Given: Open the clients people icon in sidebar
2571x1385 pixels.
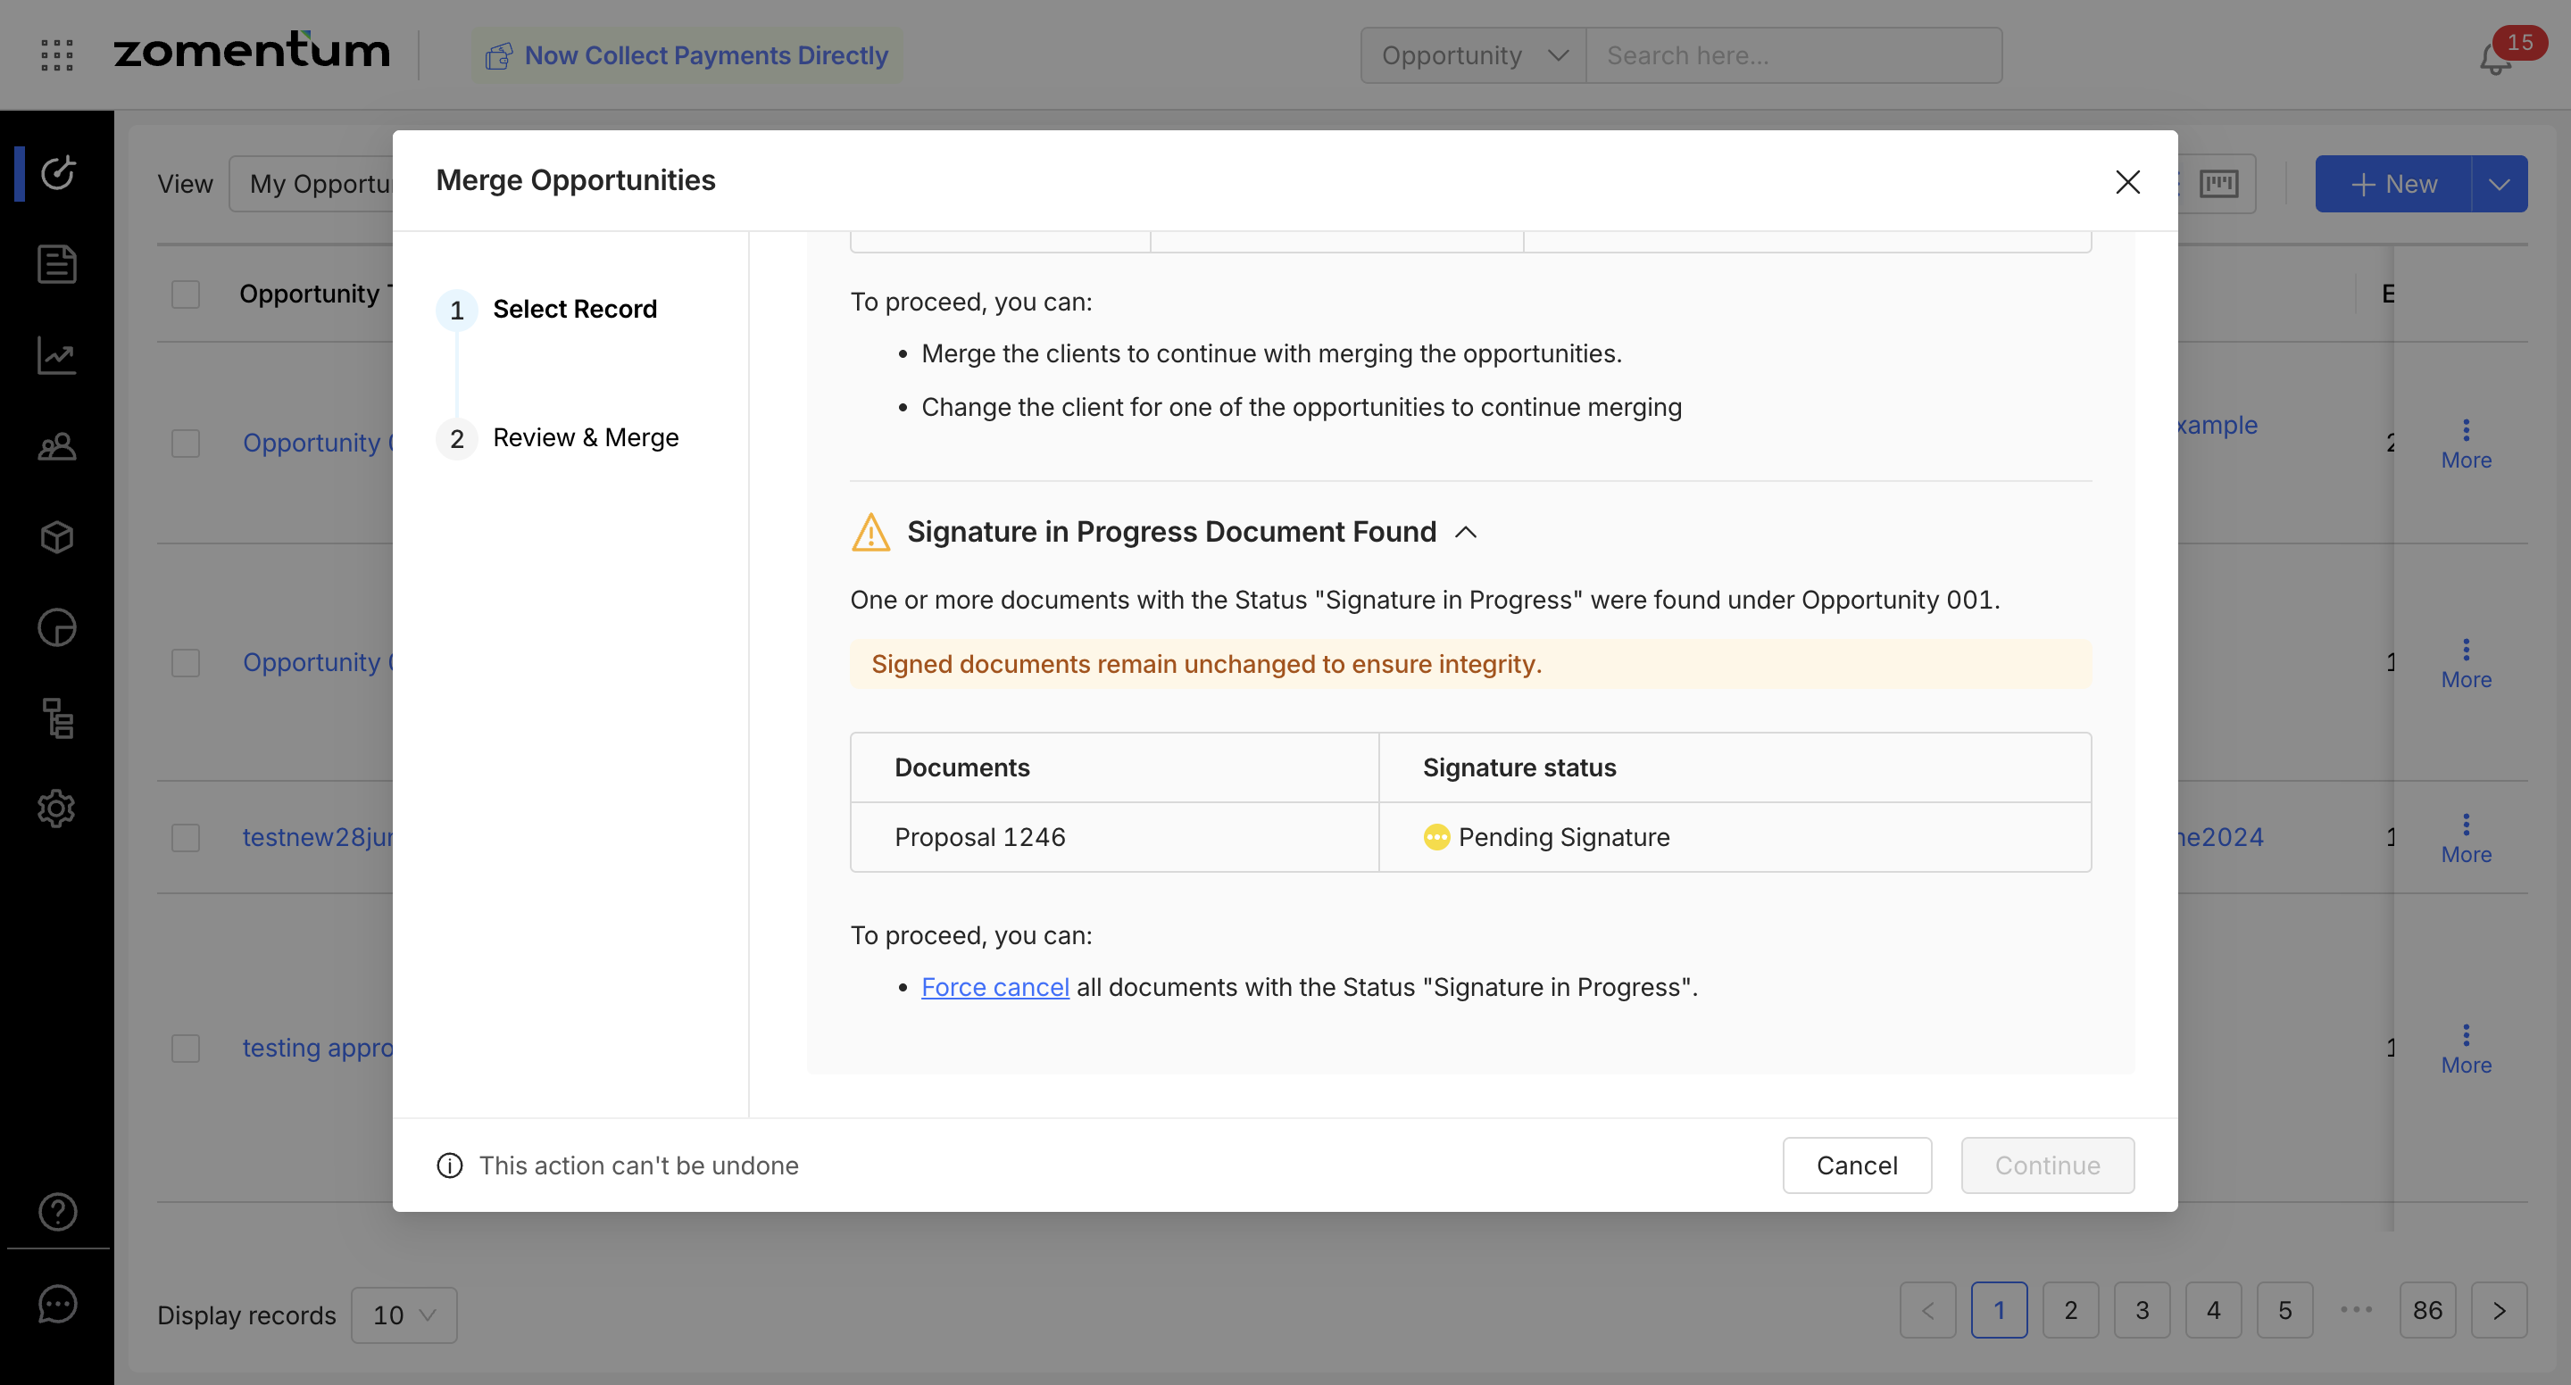Looking at the screenshot, I should tap(57, 446).
